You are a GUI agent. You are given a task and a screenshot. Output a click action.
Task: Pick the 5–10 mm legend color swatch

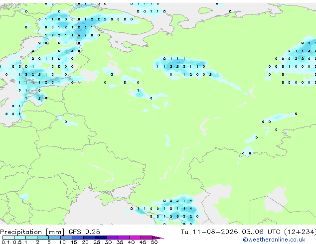click(x=55, y=238)
